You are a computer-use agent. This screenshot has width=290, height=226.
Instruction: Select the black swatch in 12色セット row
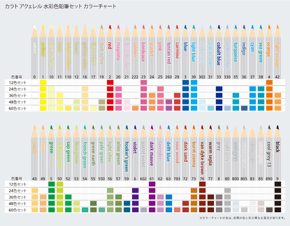click(x=277, y=184)
